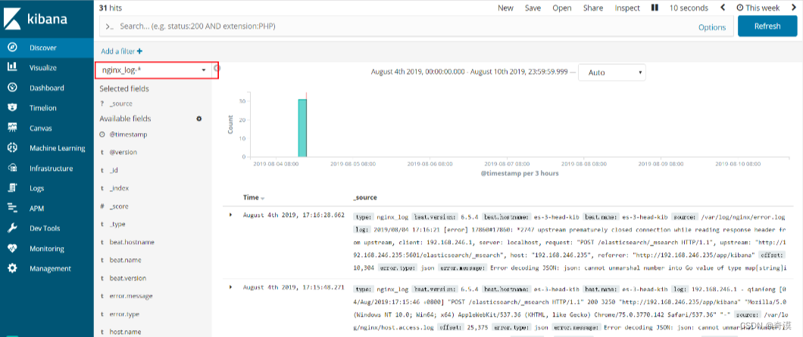This screenshot has height=337, width=803.
Task: Open query bar Options link
Action: pyautogui.click(x=712, y=27)
